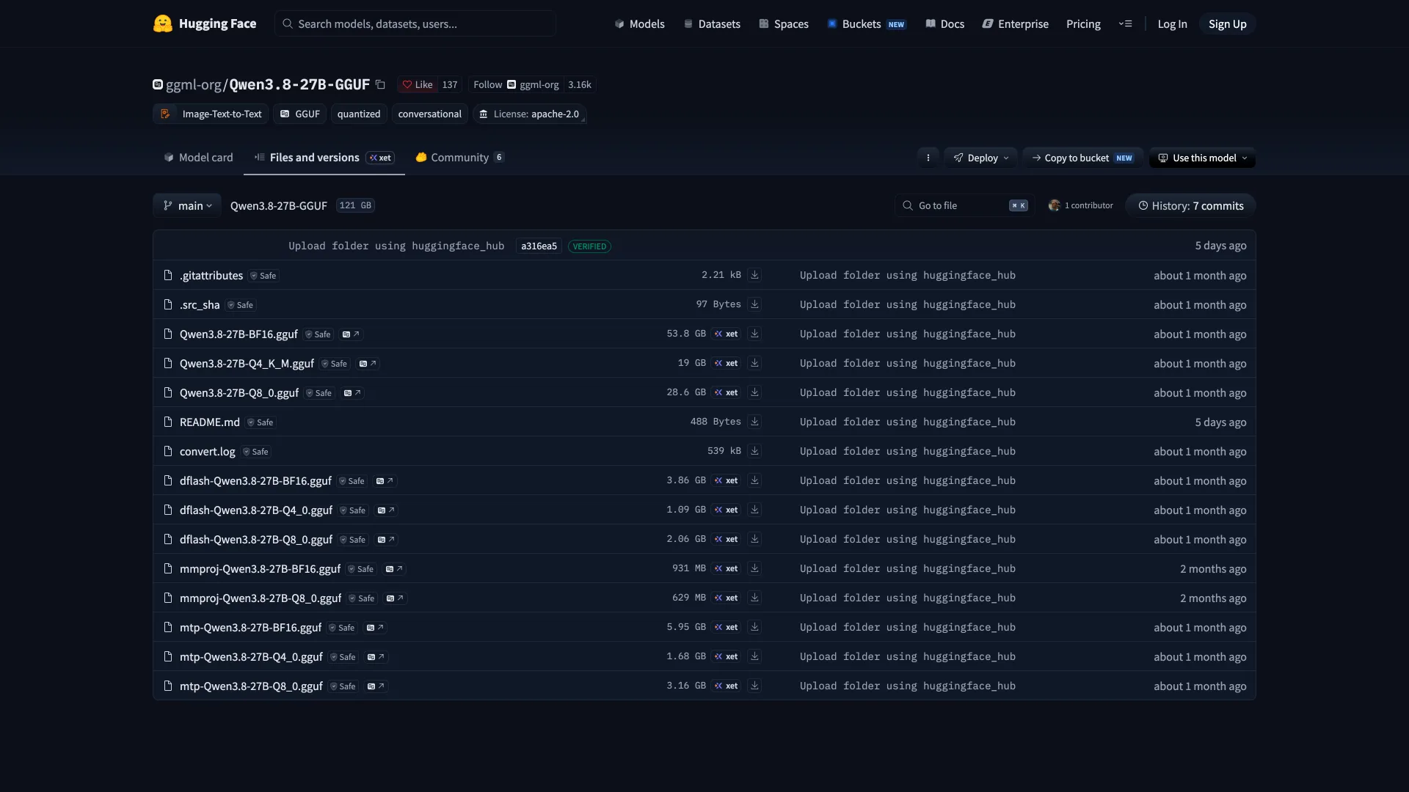Open Spaces from the navigation bar

click(x=783, y=23)
